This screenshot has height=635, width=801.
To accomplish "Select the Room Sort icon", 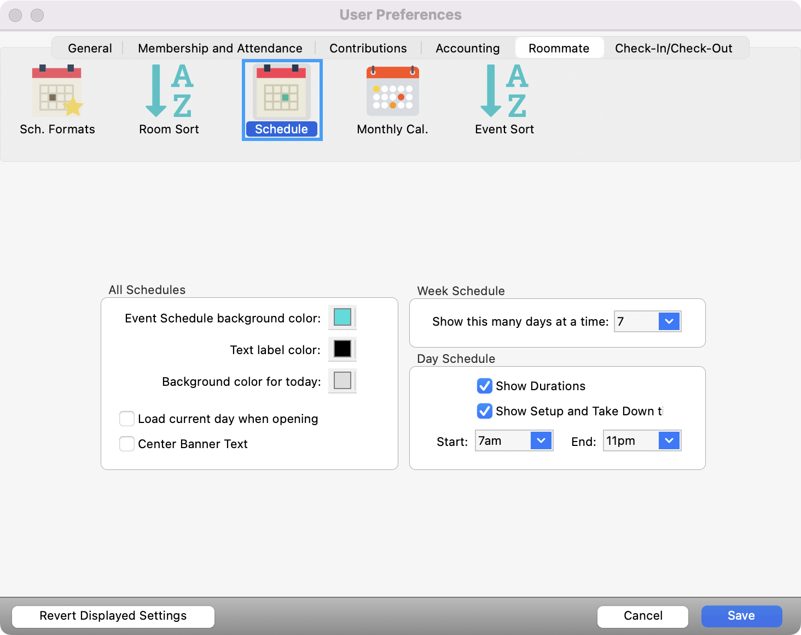I will click(169, 91).
